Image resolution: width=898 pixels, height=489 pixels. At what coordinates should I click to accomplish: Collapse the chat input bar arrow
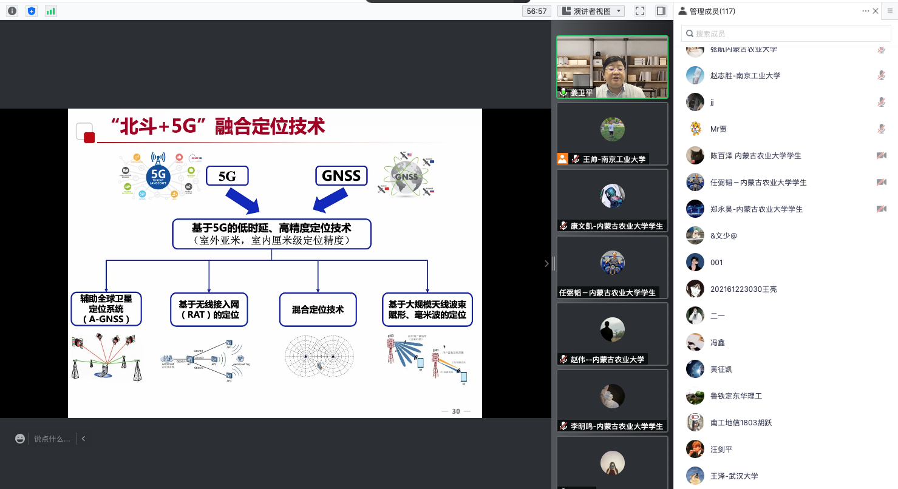point(83,439)
